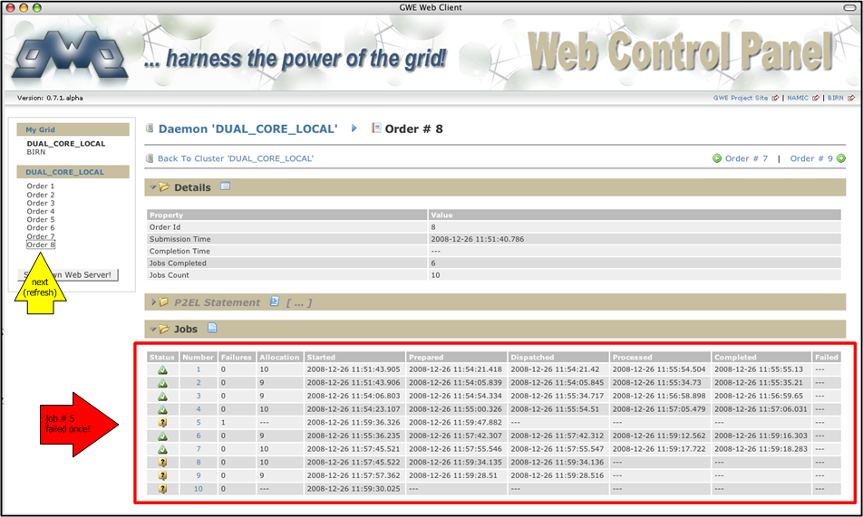Click the My Grid sidebar header
Image resolution: width=863 pixels, height=517 pixels.
[73, 129]
